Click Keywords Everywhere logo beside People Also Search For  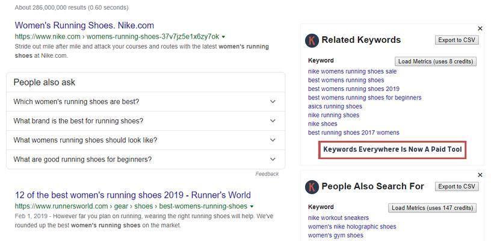[x=312, y=187]
